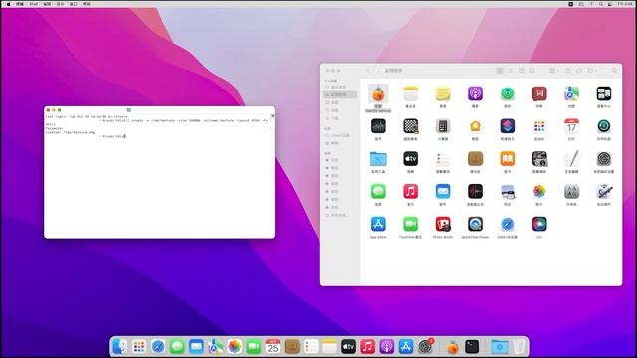Image resolution: width=637 pixels, height=358 pixels.
Task: Select the Find My app icon in Finder
Action: (x=507, y=93)
